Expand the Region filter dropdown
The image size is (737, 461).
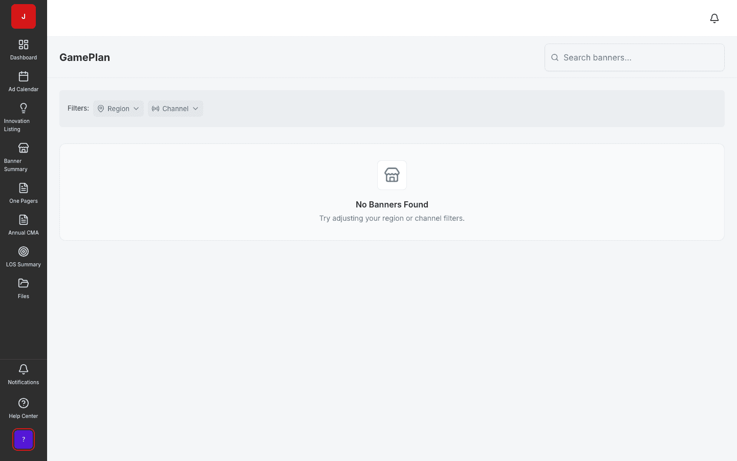click(118, 109)
